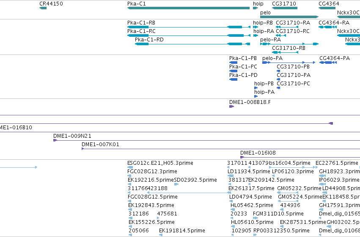Image resolution: width=360 pixels, height=237 pixels.
Task: Click the hoip gene label
Action: click(x=258, y=4)
